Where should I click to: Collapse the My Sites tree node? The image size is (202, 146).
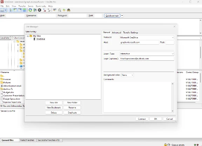coord(28,36)
